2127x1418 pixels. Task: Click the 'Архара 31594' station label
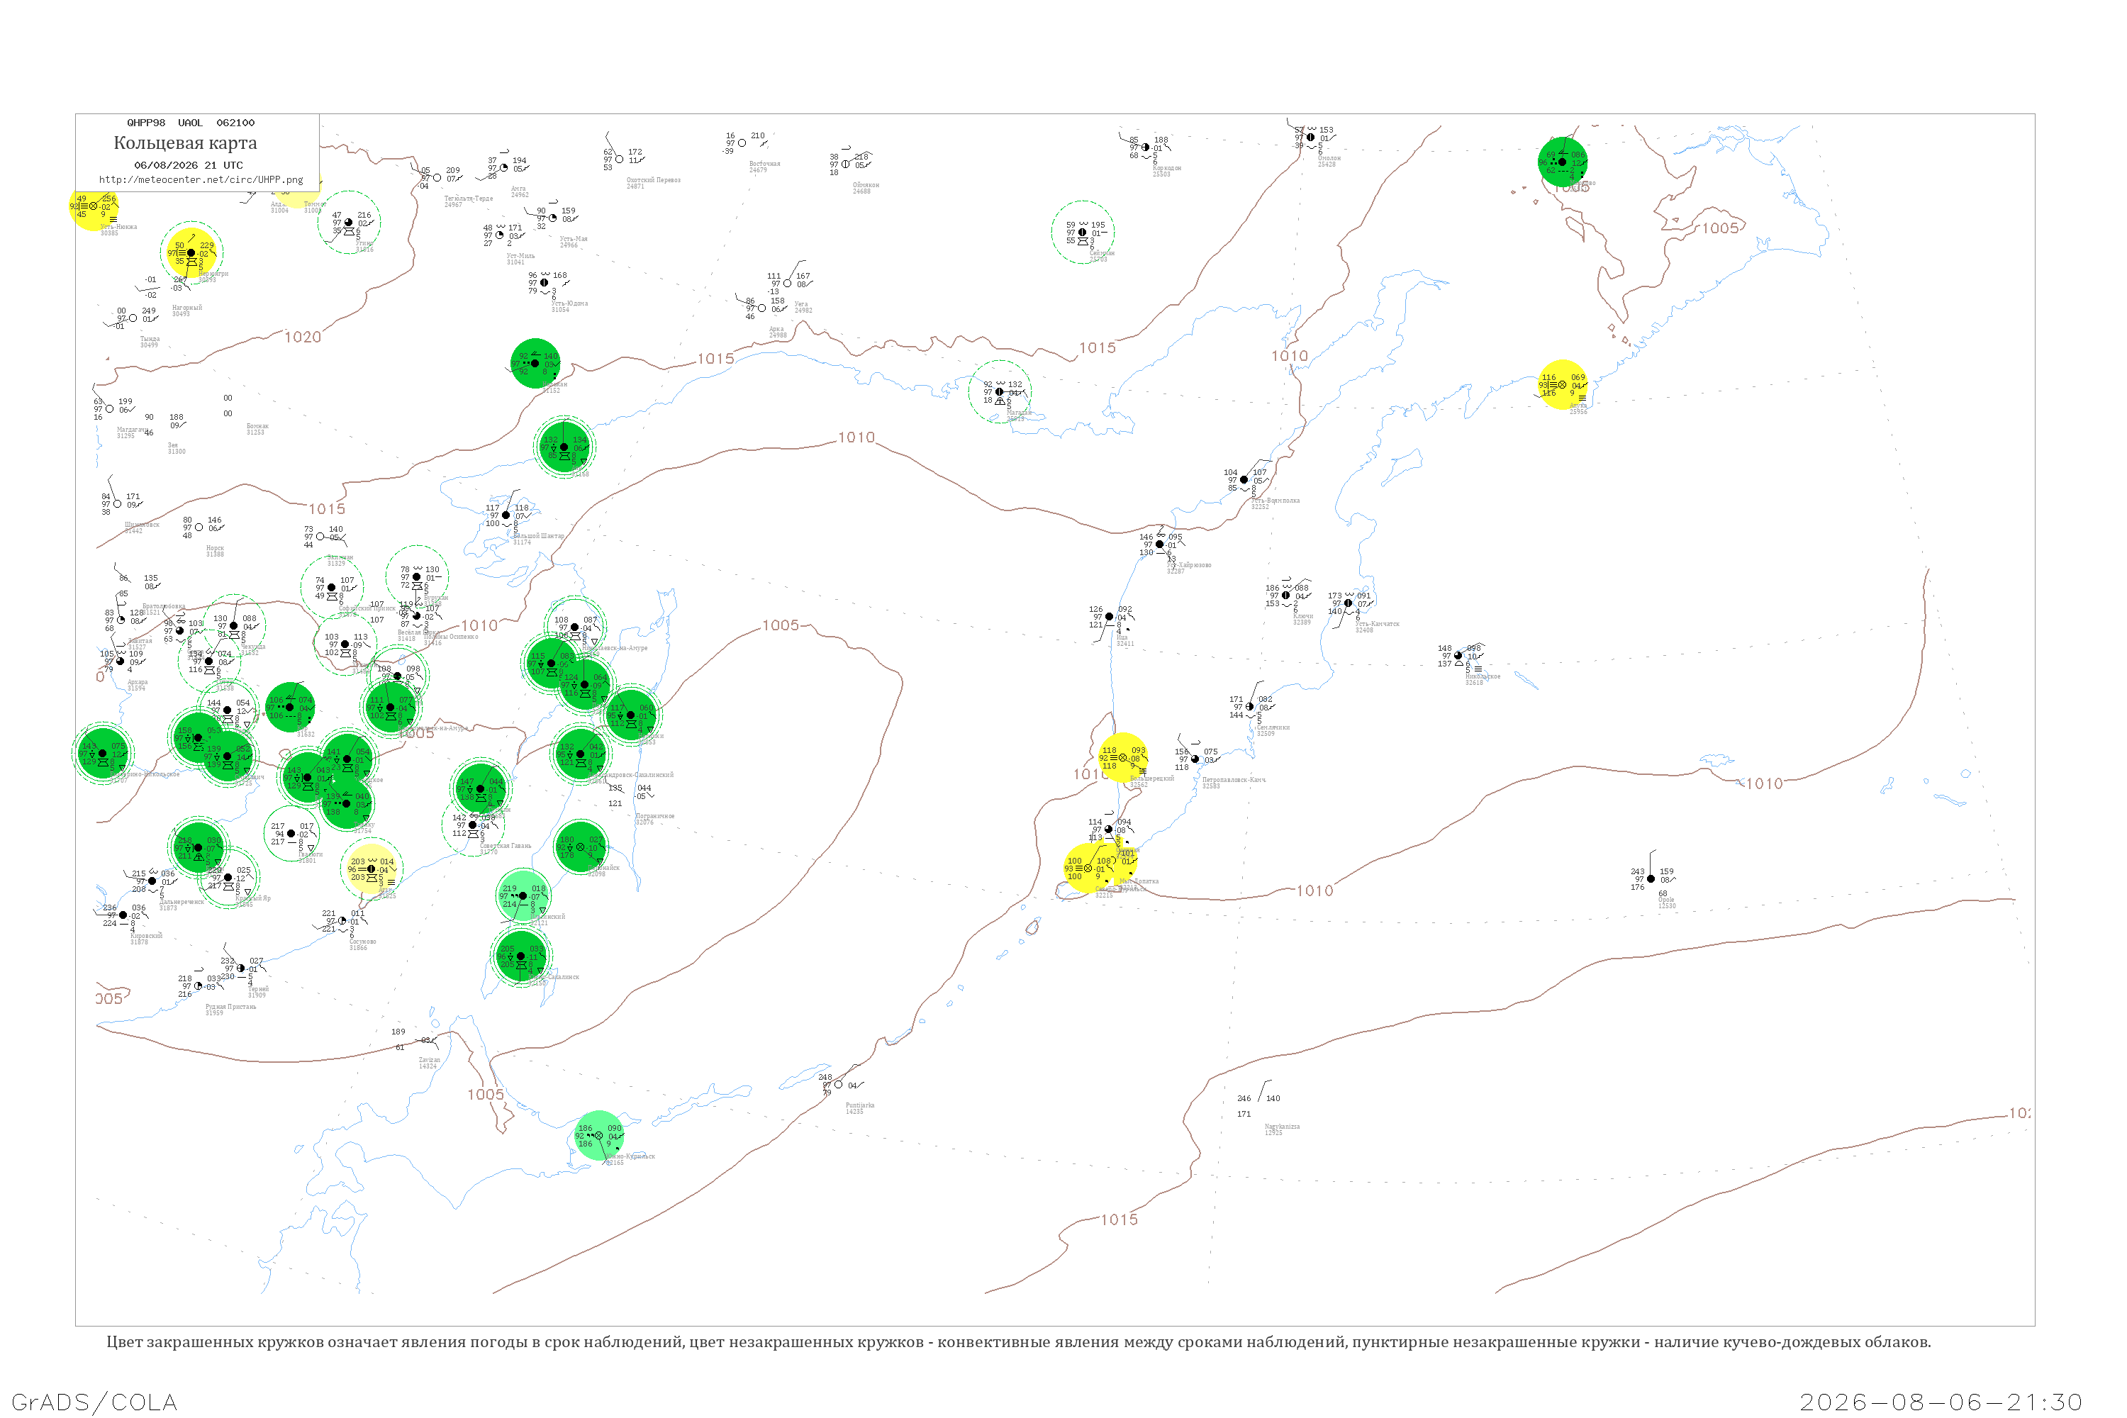137,686
